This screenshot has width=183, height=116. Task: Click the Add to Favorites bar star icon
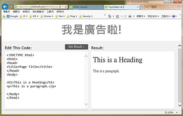point(4,16)
